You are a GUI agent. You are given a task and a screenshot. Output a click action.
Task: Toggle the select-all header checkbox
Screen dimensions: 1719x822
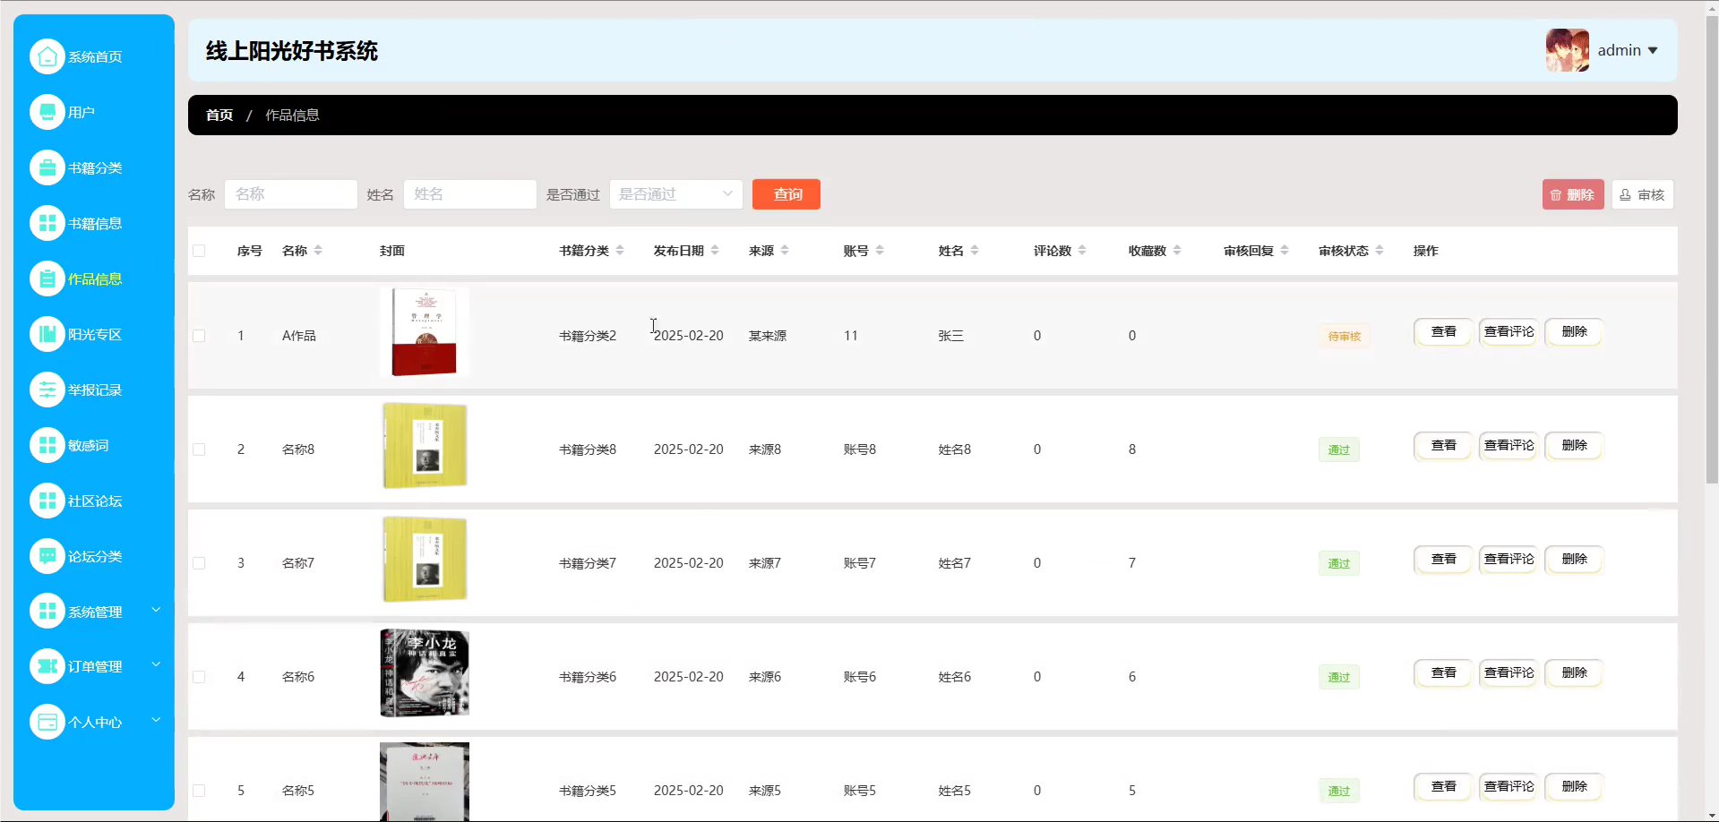199,251
